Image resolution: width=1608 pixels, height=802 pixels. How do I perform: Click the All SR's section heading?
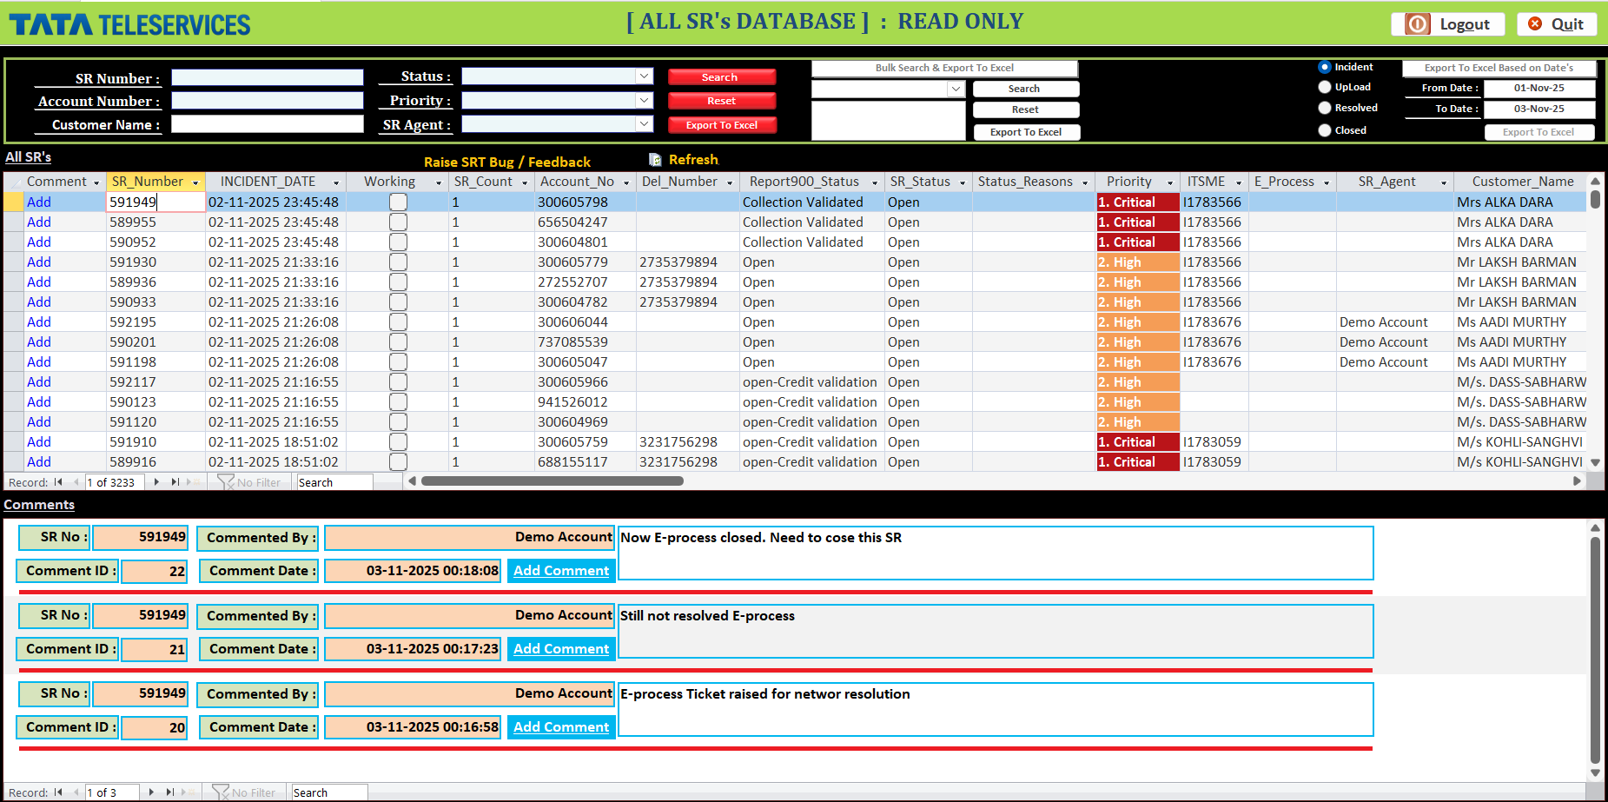pos(28,157)
